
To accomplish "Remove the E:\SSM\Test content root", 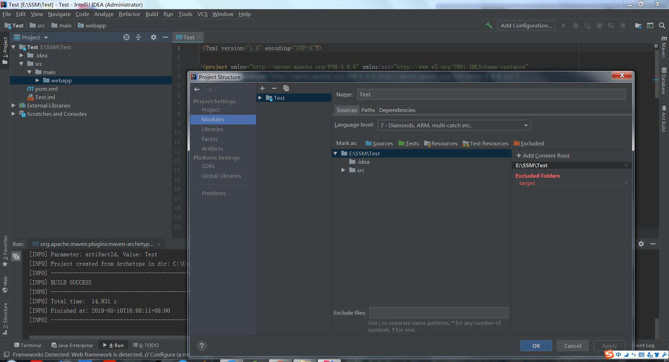I will click(626, 165).
